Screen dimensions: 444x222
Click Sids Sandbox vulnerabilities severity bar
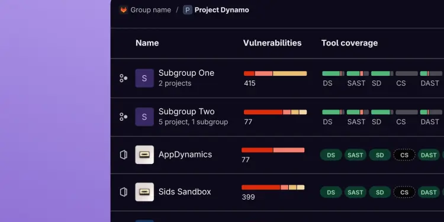[273, 188]
